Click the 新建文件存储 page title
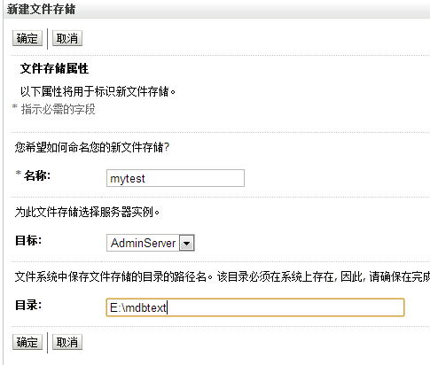Viewport: 430px width, 365px height. [41, 9]
